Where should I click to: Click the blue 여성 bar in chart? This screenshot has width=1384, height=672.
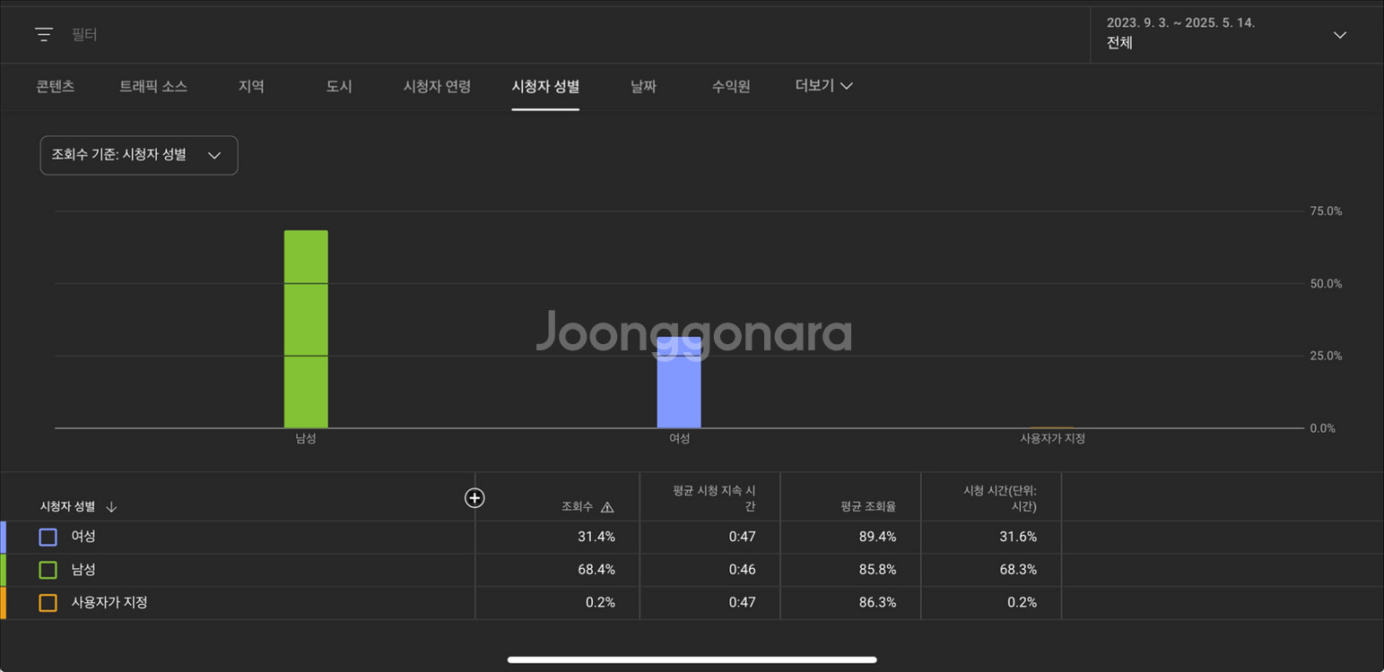coord(679,383)
